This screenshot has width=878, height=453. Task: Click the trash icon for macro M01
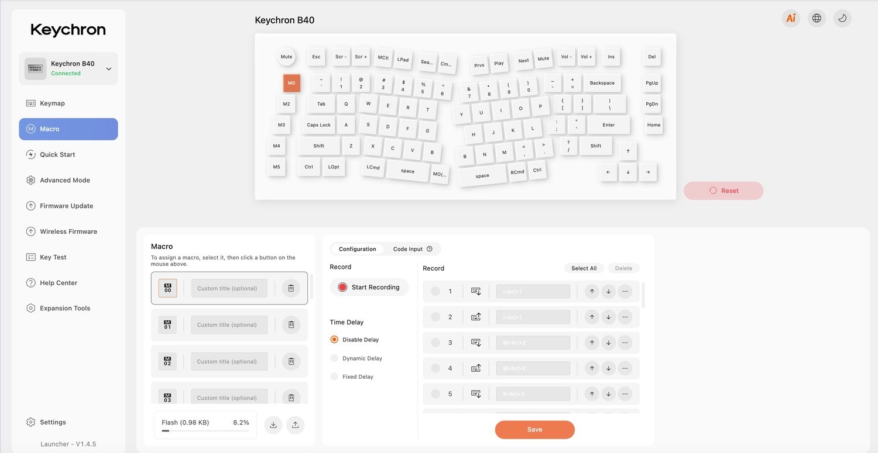[291, 325]
